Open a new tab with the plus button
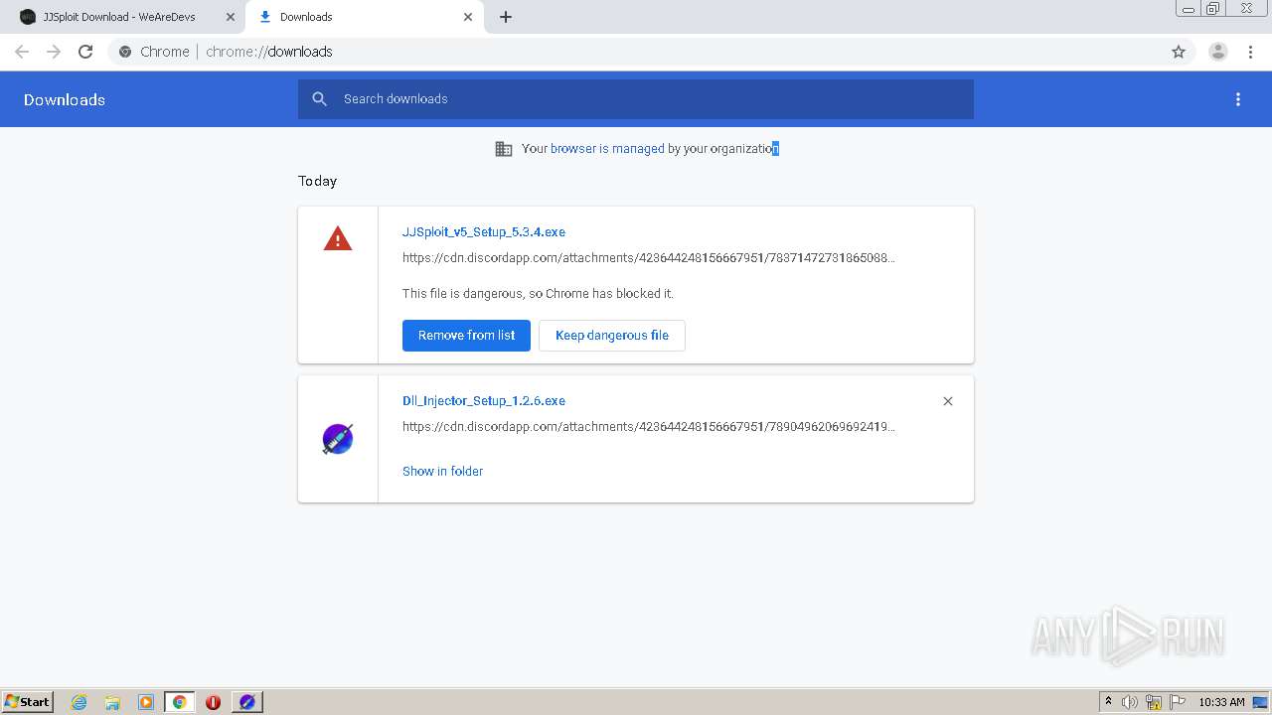The width and height of the screenshot is (1272, 715). (506, 17)
